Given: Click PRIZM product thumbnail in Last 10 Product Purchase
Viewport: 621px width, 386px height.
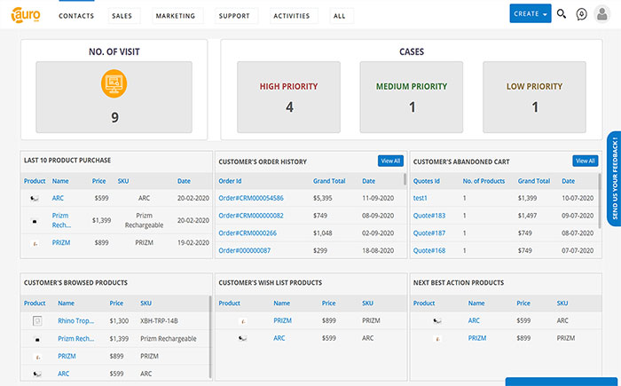Looking at the screenshot, I should pos(35,243).
